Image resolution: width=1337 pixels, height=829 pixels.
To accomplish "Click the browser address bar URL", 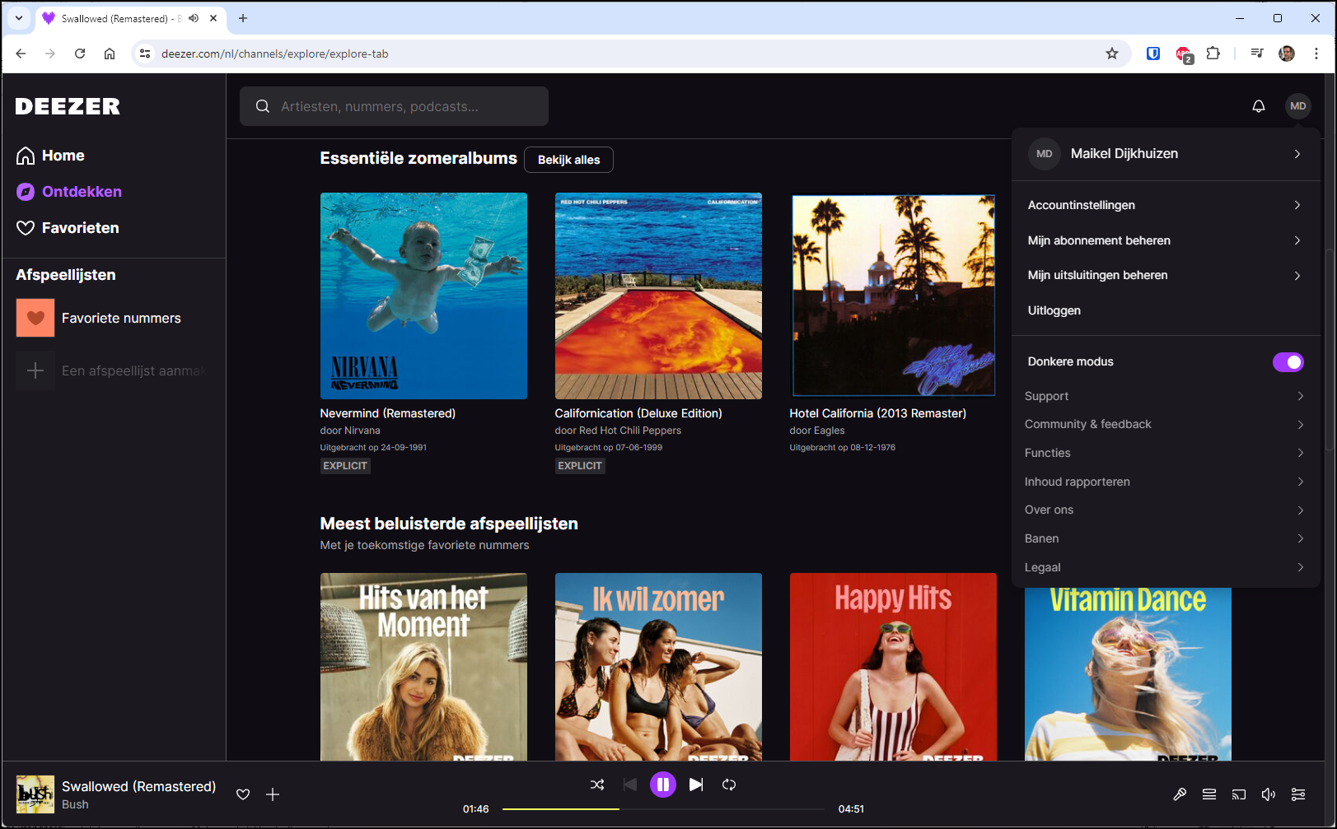I will click(x=274, y=54).
